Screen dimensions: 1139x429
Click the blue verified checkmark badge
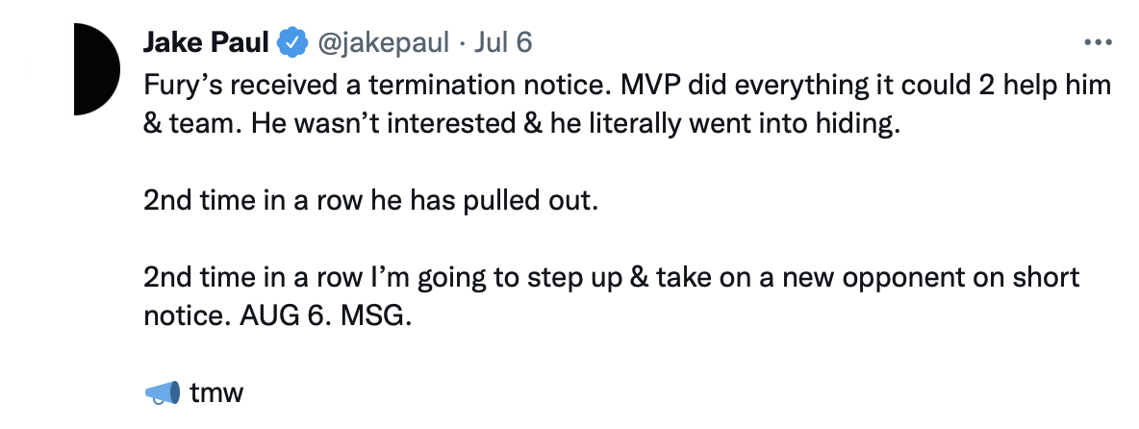(x=292, y=43)
